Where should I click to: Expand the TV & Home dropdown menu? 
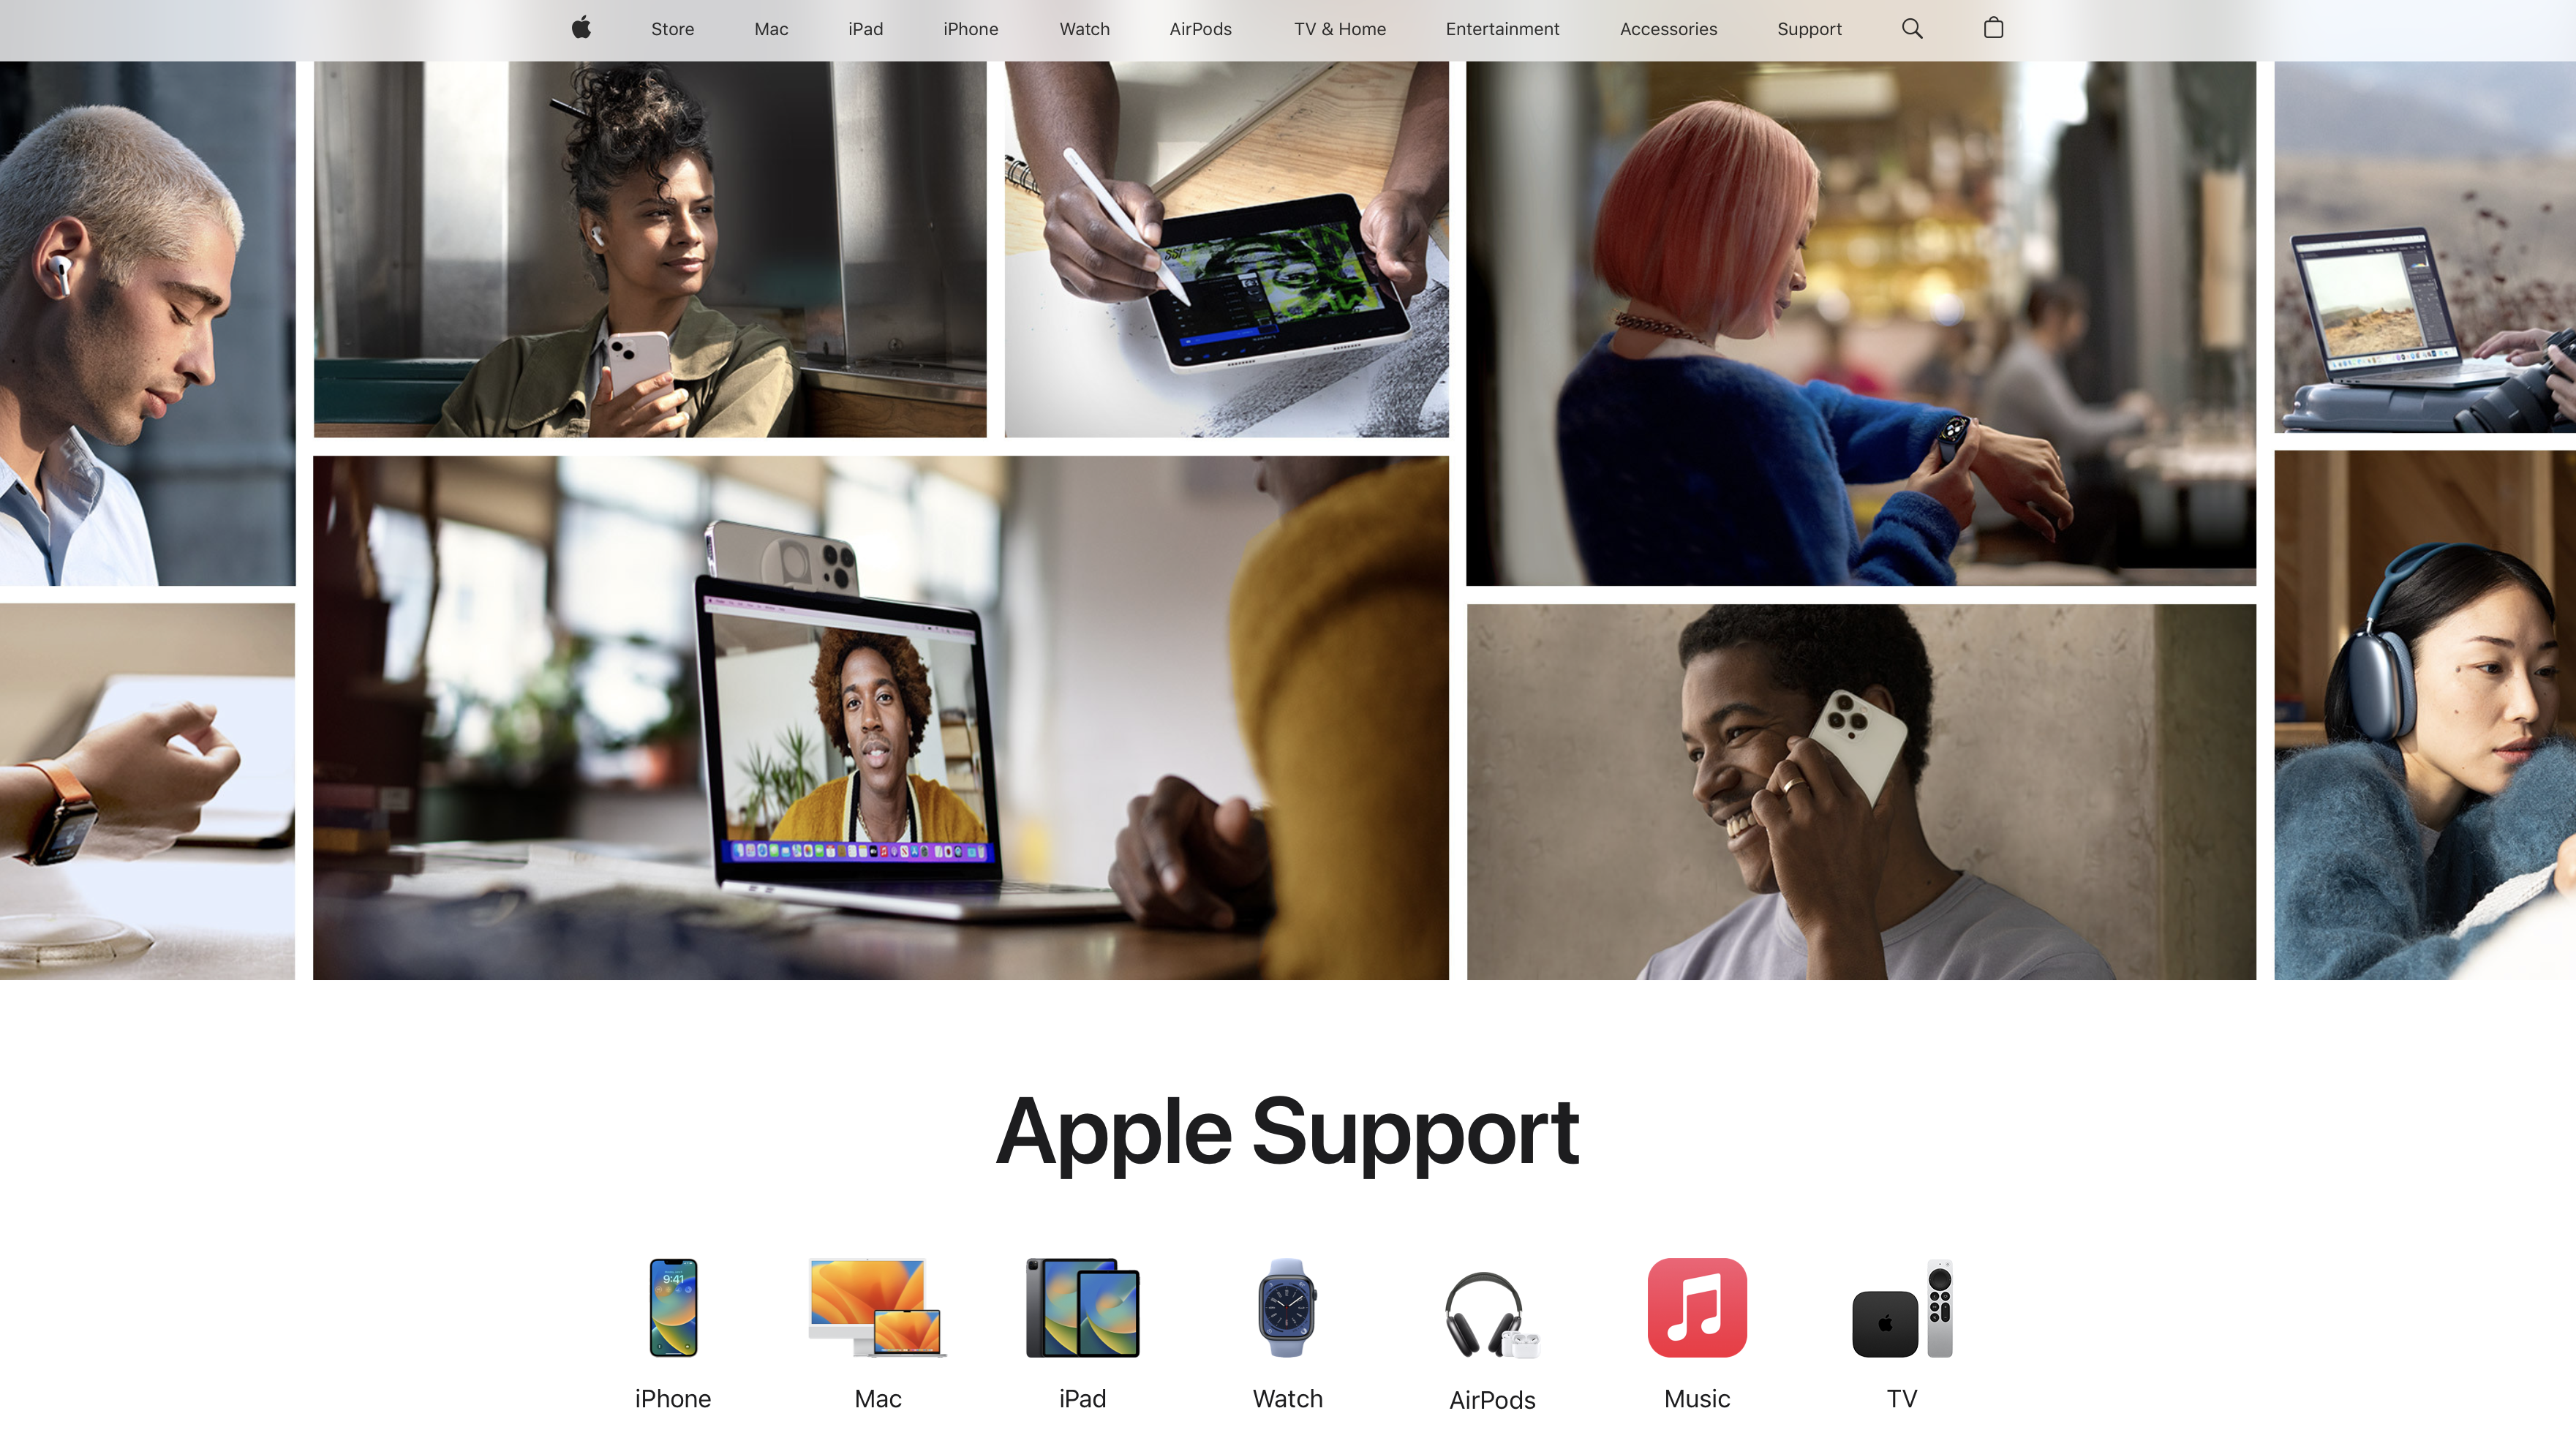coord(1338,29)
